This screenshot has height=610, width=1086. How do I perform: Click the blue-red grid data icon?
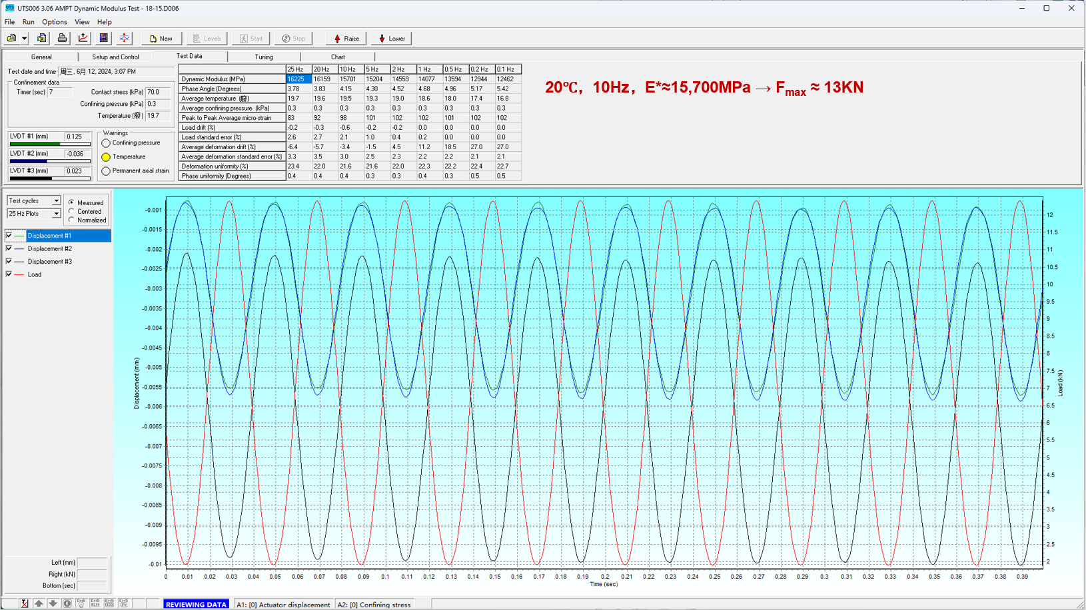click(x=103, y=39)
